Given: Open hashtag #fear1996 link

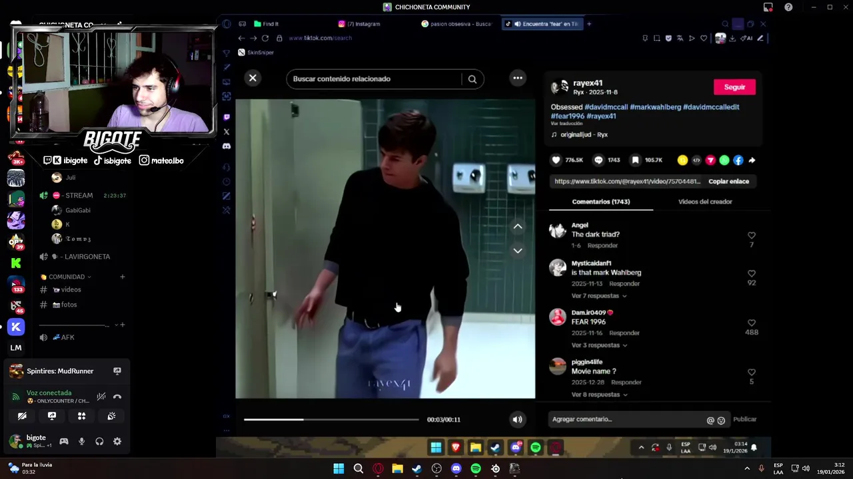Looking at the screenshot, I should click(x=567, y=116).
